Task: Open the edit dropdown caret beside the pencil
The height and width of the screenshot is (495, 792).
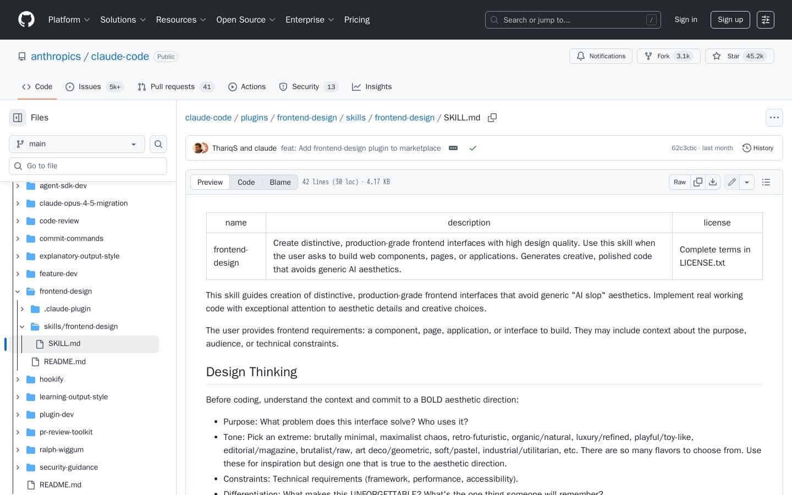Action: (747, 182)
